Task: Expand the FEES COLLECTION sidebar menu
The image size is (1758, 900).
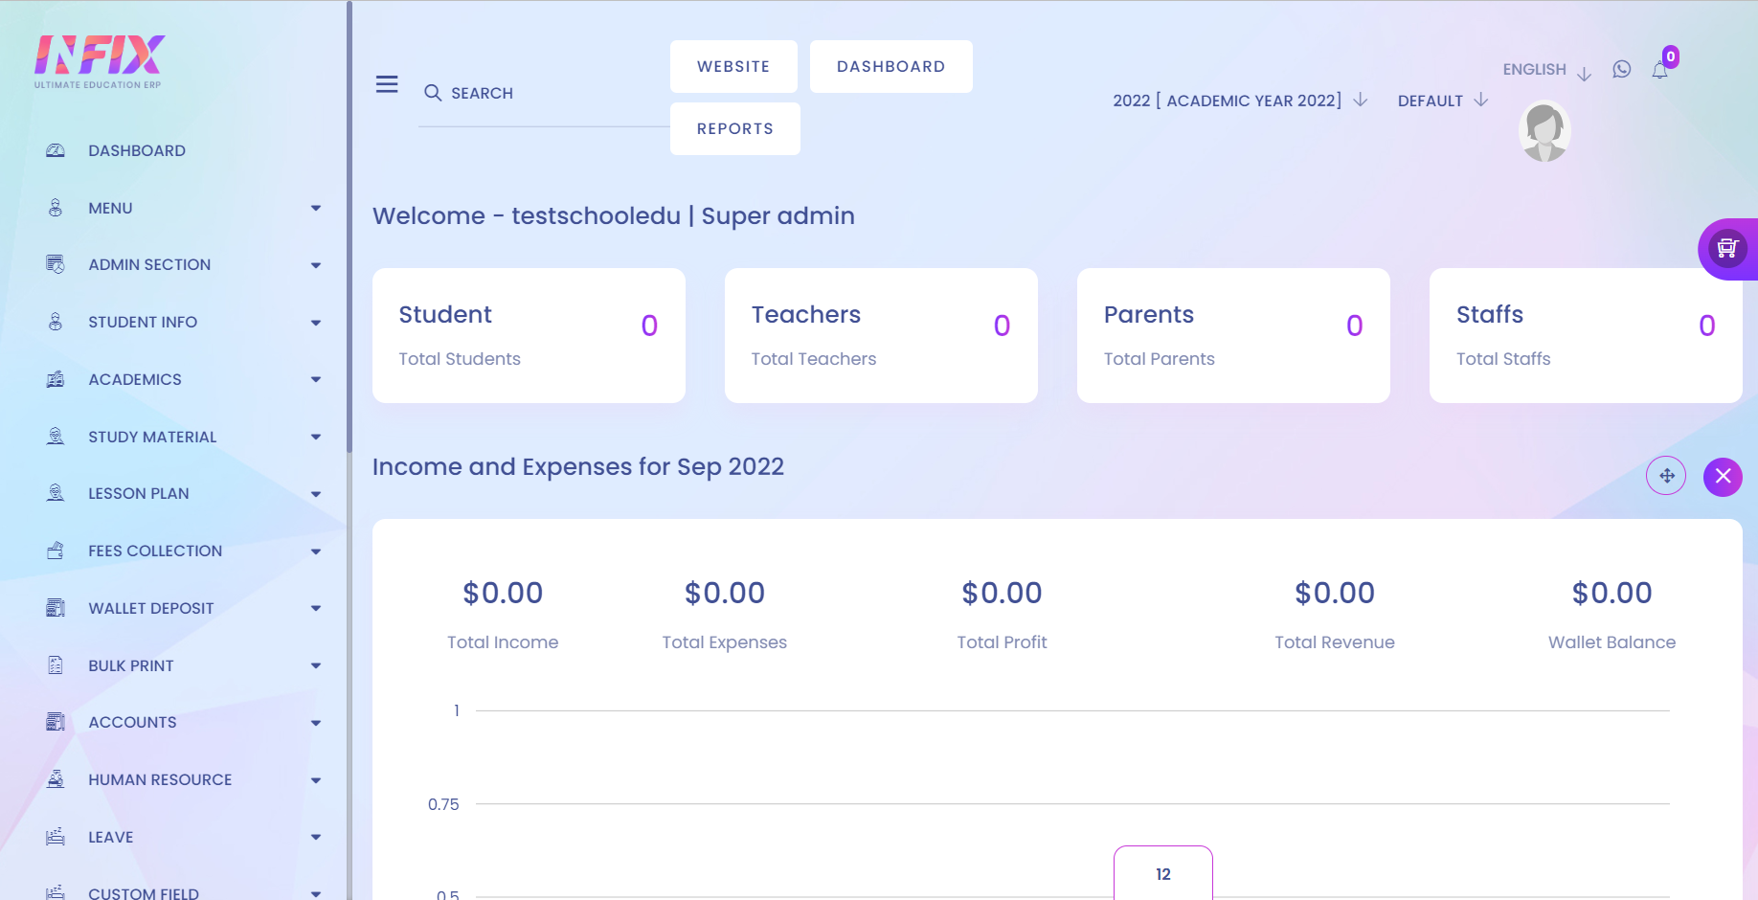Action: 182,551
